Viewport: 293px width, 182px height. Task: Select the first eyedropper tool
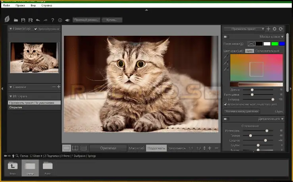[x=226, y=56]
